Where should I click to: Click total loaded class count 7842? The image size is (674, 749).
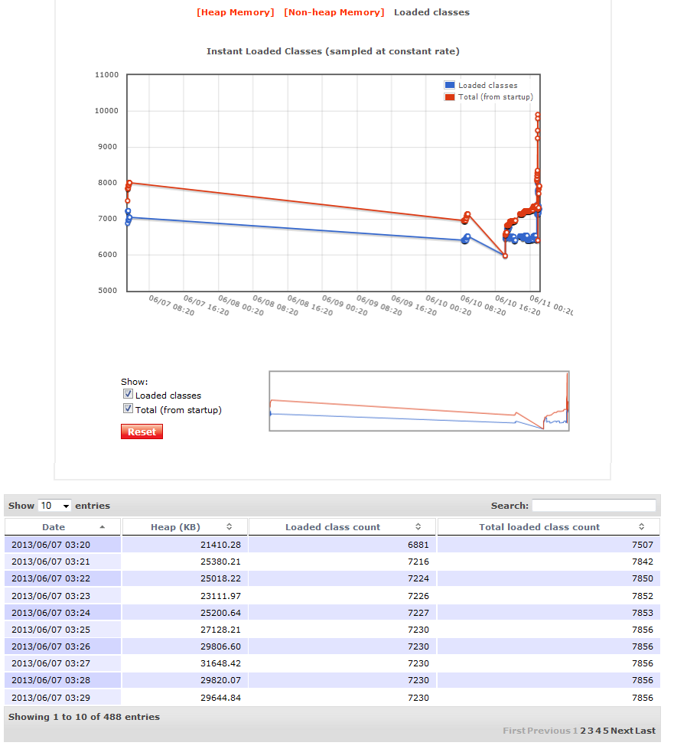(x=643, y=562)
